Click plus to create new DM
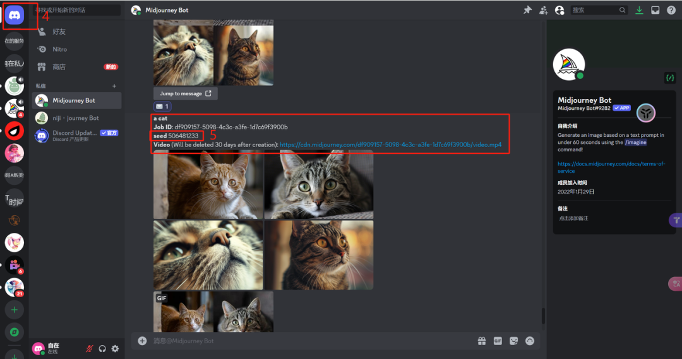Screen dimensions: 682x359 (114, 86)
